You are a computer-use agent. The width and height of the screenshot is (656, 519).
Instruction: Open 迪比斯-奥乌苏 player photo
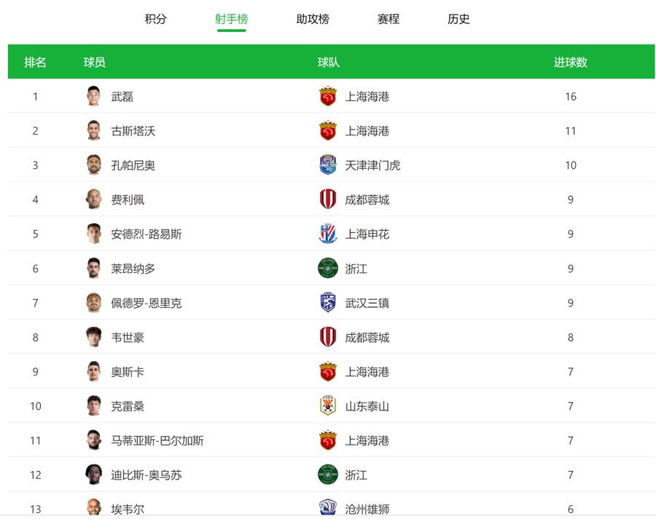click(x=93, y=475)
